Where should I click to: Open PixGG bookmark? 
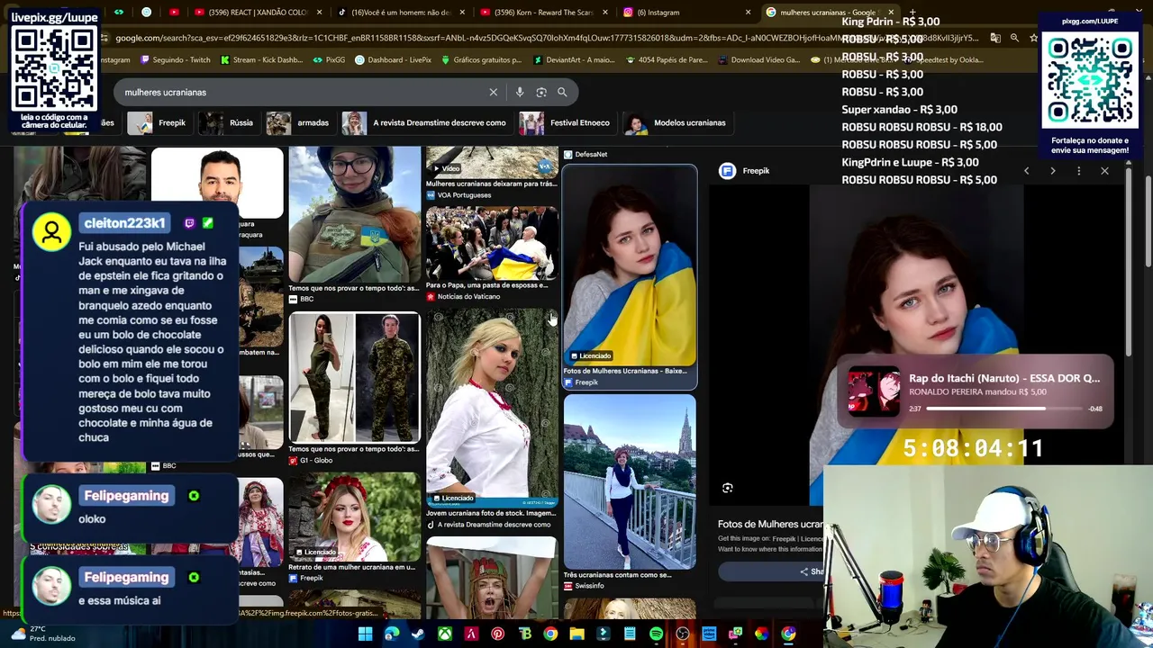pos(329,60)
